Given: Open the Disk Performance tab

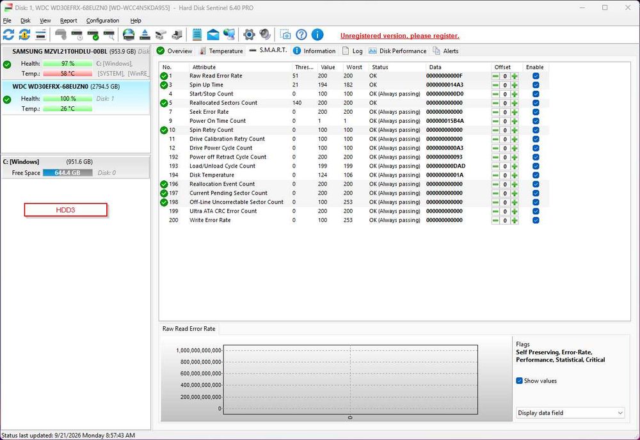Looking at the screenshot, I should [397, 51].
